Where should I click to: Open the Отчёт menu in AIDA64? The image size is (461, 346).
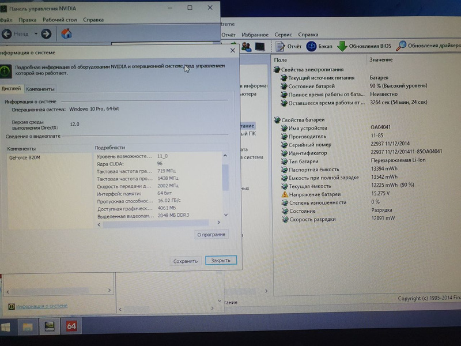point(229,35)
